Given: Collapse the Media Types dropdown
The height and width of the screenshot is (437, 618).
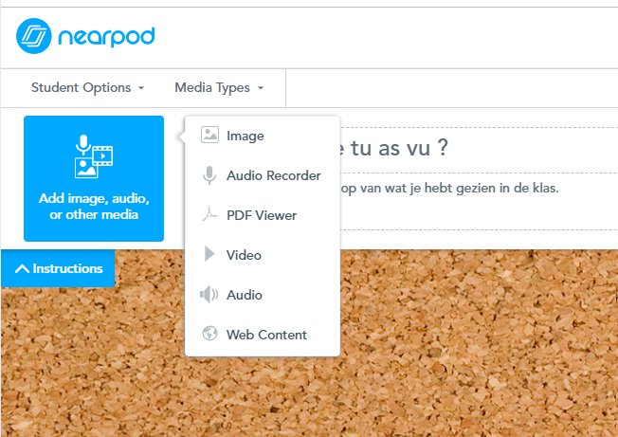Looking at the screenshot, I should click(219, 88).
